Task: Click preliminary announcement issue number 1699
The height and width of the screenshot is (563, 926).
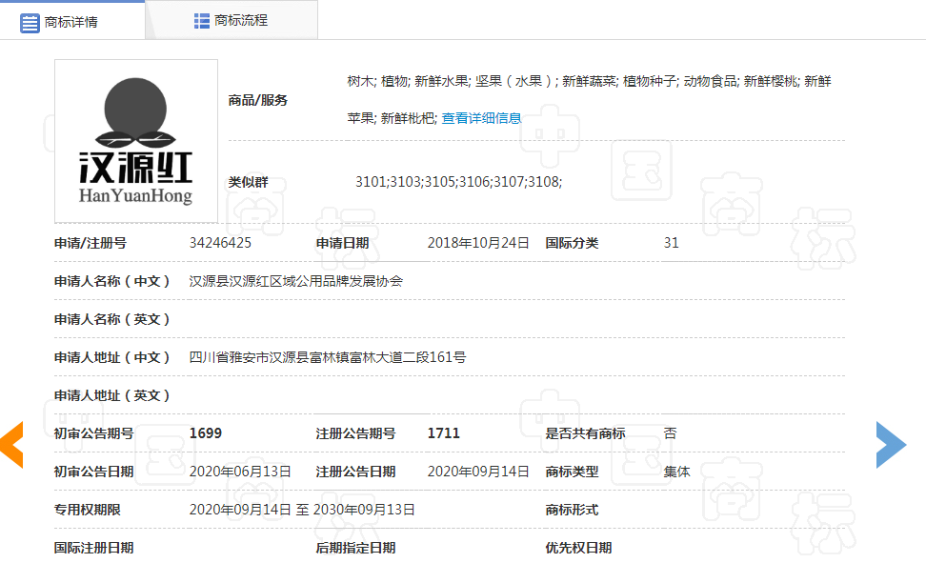Action: click(206, 433)
